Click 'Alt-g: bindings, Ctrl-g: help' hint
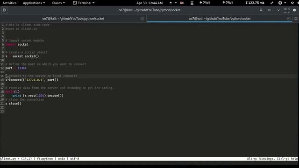The height and width of the screenshot is (168, 299). coord(272,159)
